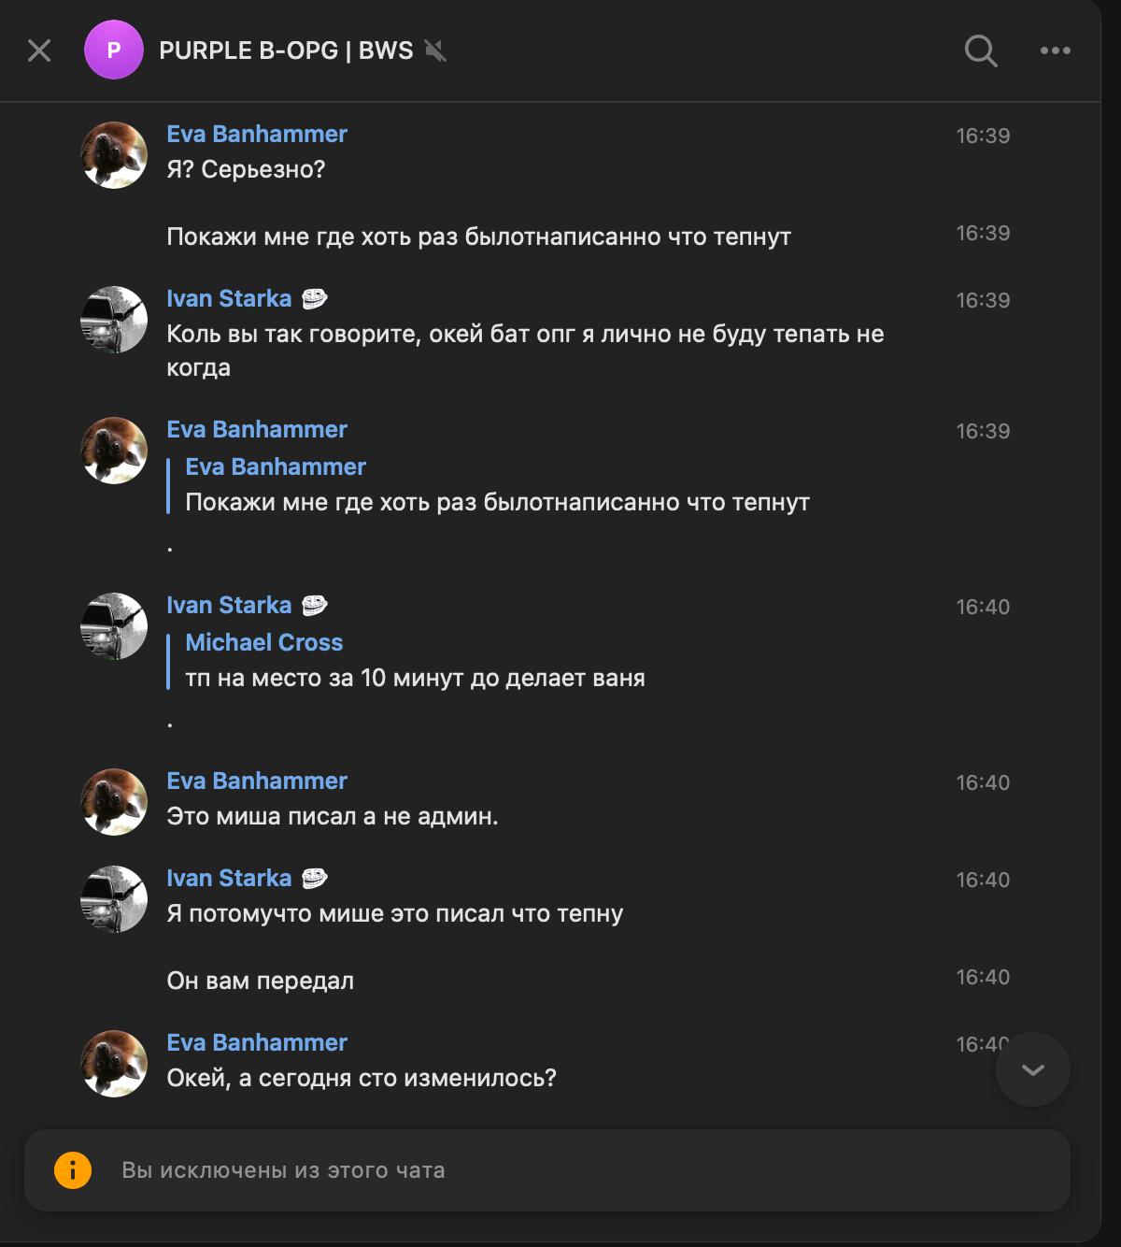This screenshot has width=1121, height=1247.
Task: Open Ivan Starka's avatar on "Коль вы так говорите" message
Action: (114, 320)
